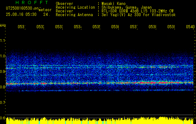The height and width of the screenshot is (124, 196).
Task: Click the yellow signal strength histogram
Action: [100, 120]
